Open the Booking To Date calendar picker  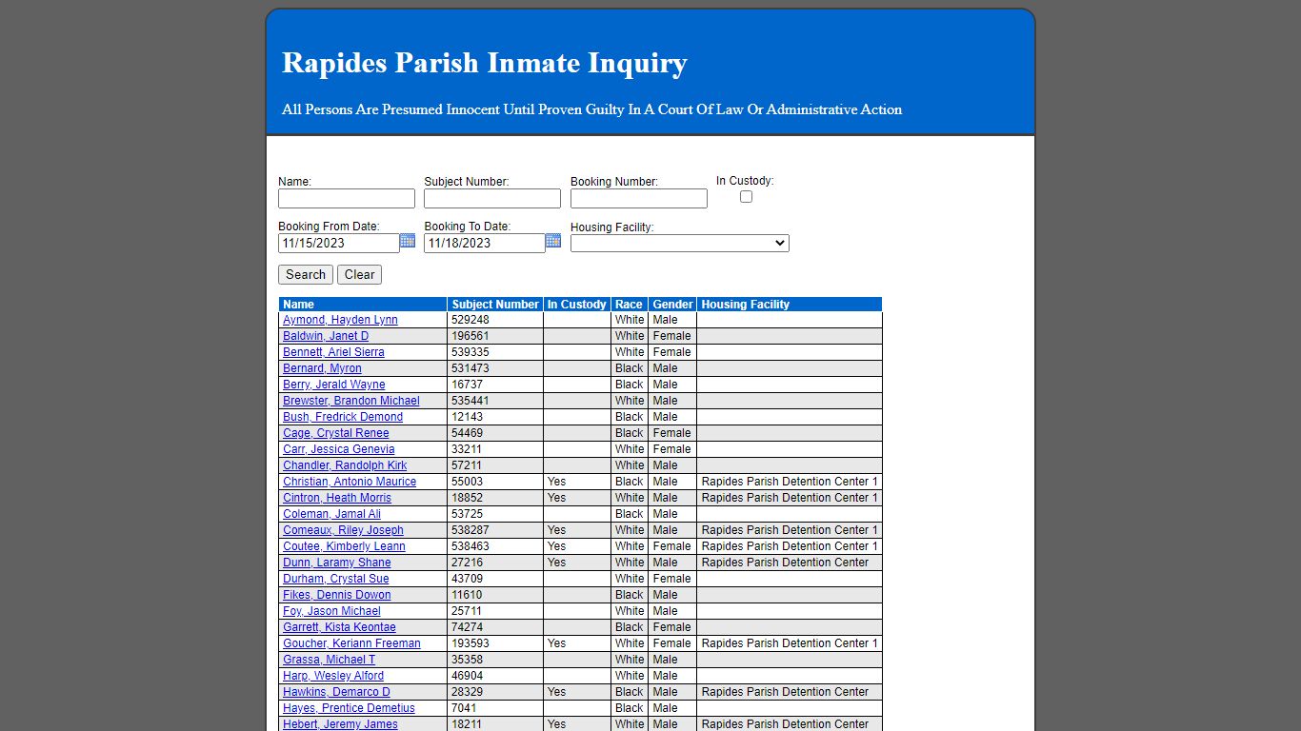(x=553, y=241)
